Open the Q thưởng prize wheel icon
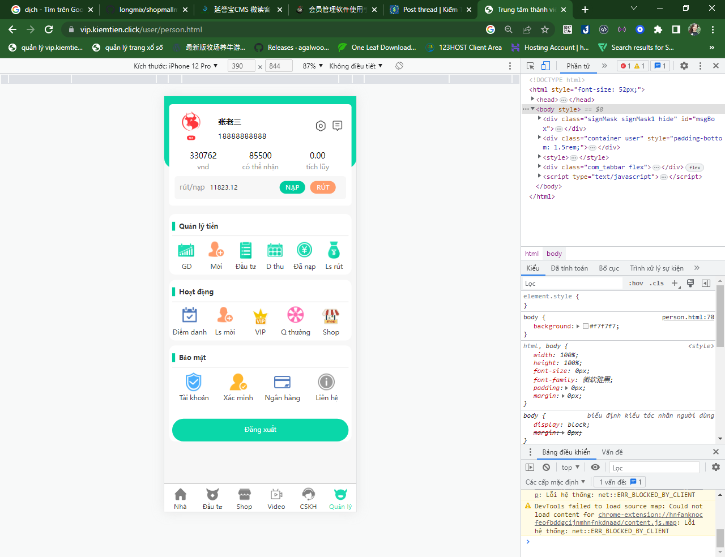 (x=296, y=315)
